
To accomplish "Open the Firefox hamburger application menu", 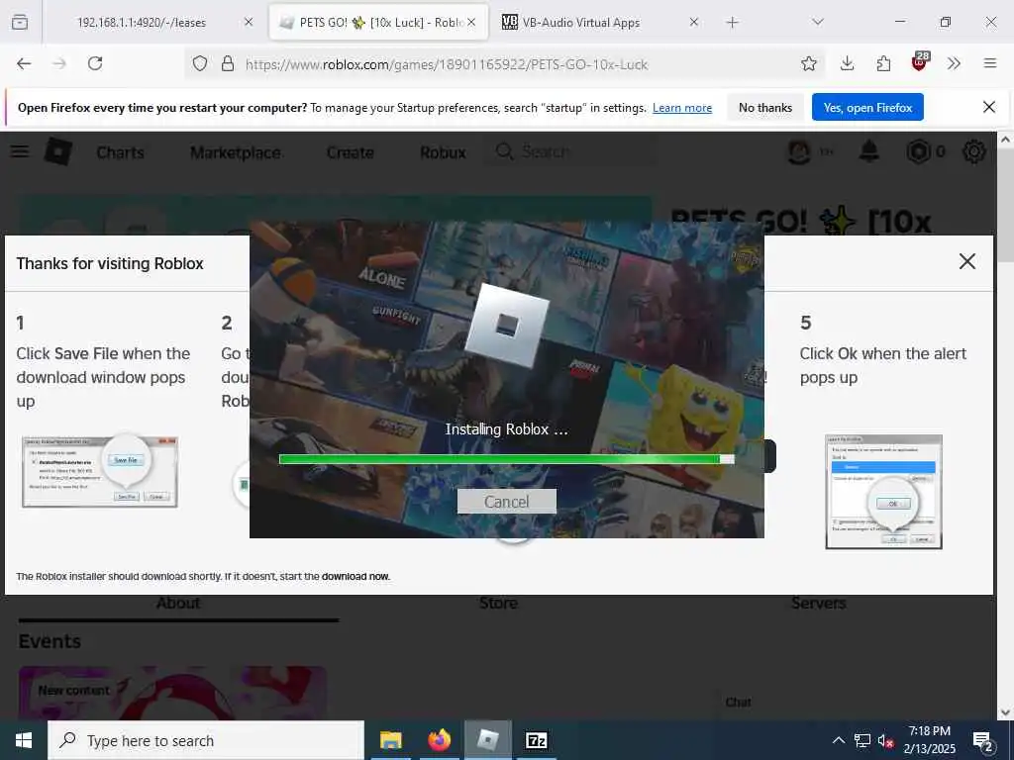I will [x=989, y=63].
